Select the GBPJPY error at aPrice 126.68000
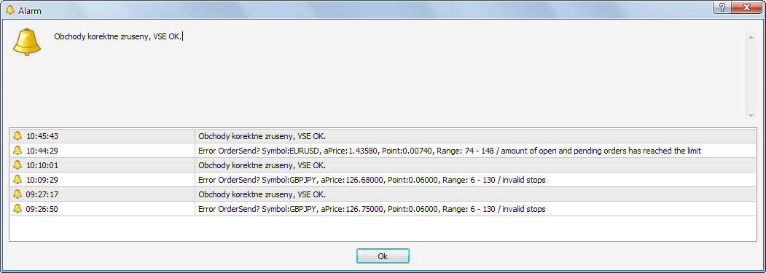The image size is (766, 273). coord(383,180)
